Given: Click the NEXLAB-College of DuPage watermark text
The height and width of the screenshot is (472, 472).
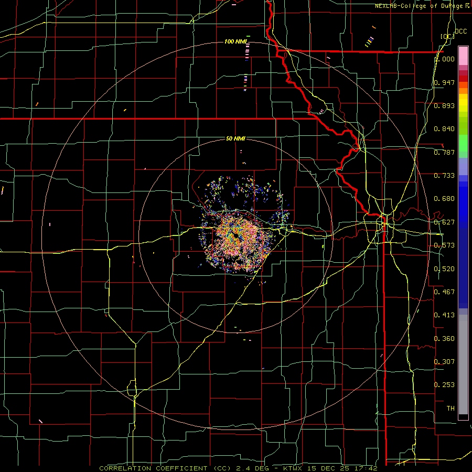Looking at the screenshot, I should point(422,6).
